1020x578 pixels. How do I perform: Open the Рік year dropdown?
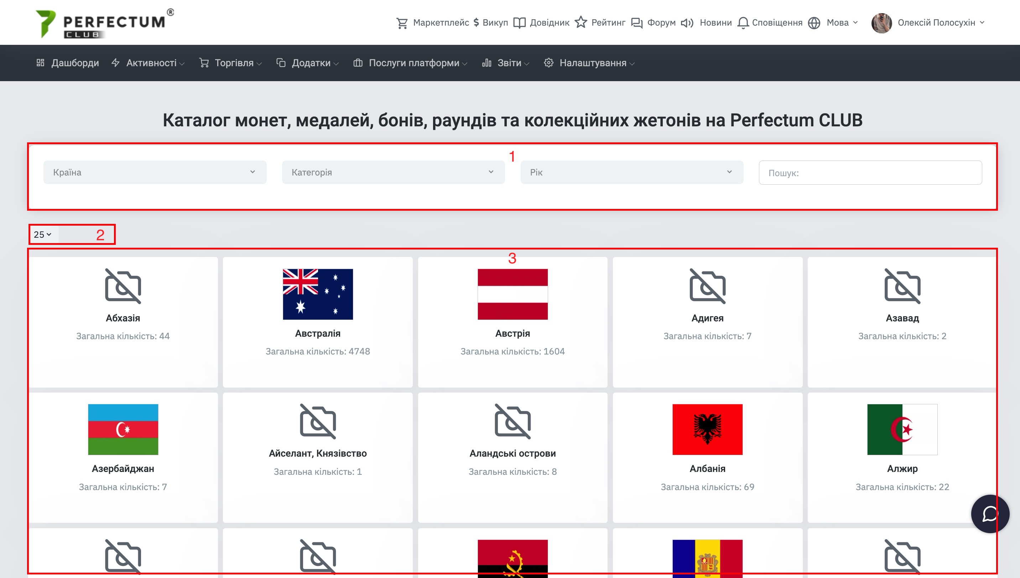(x=631, y=172)
